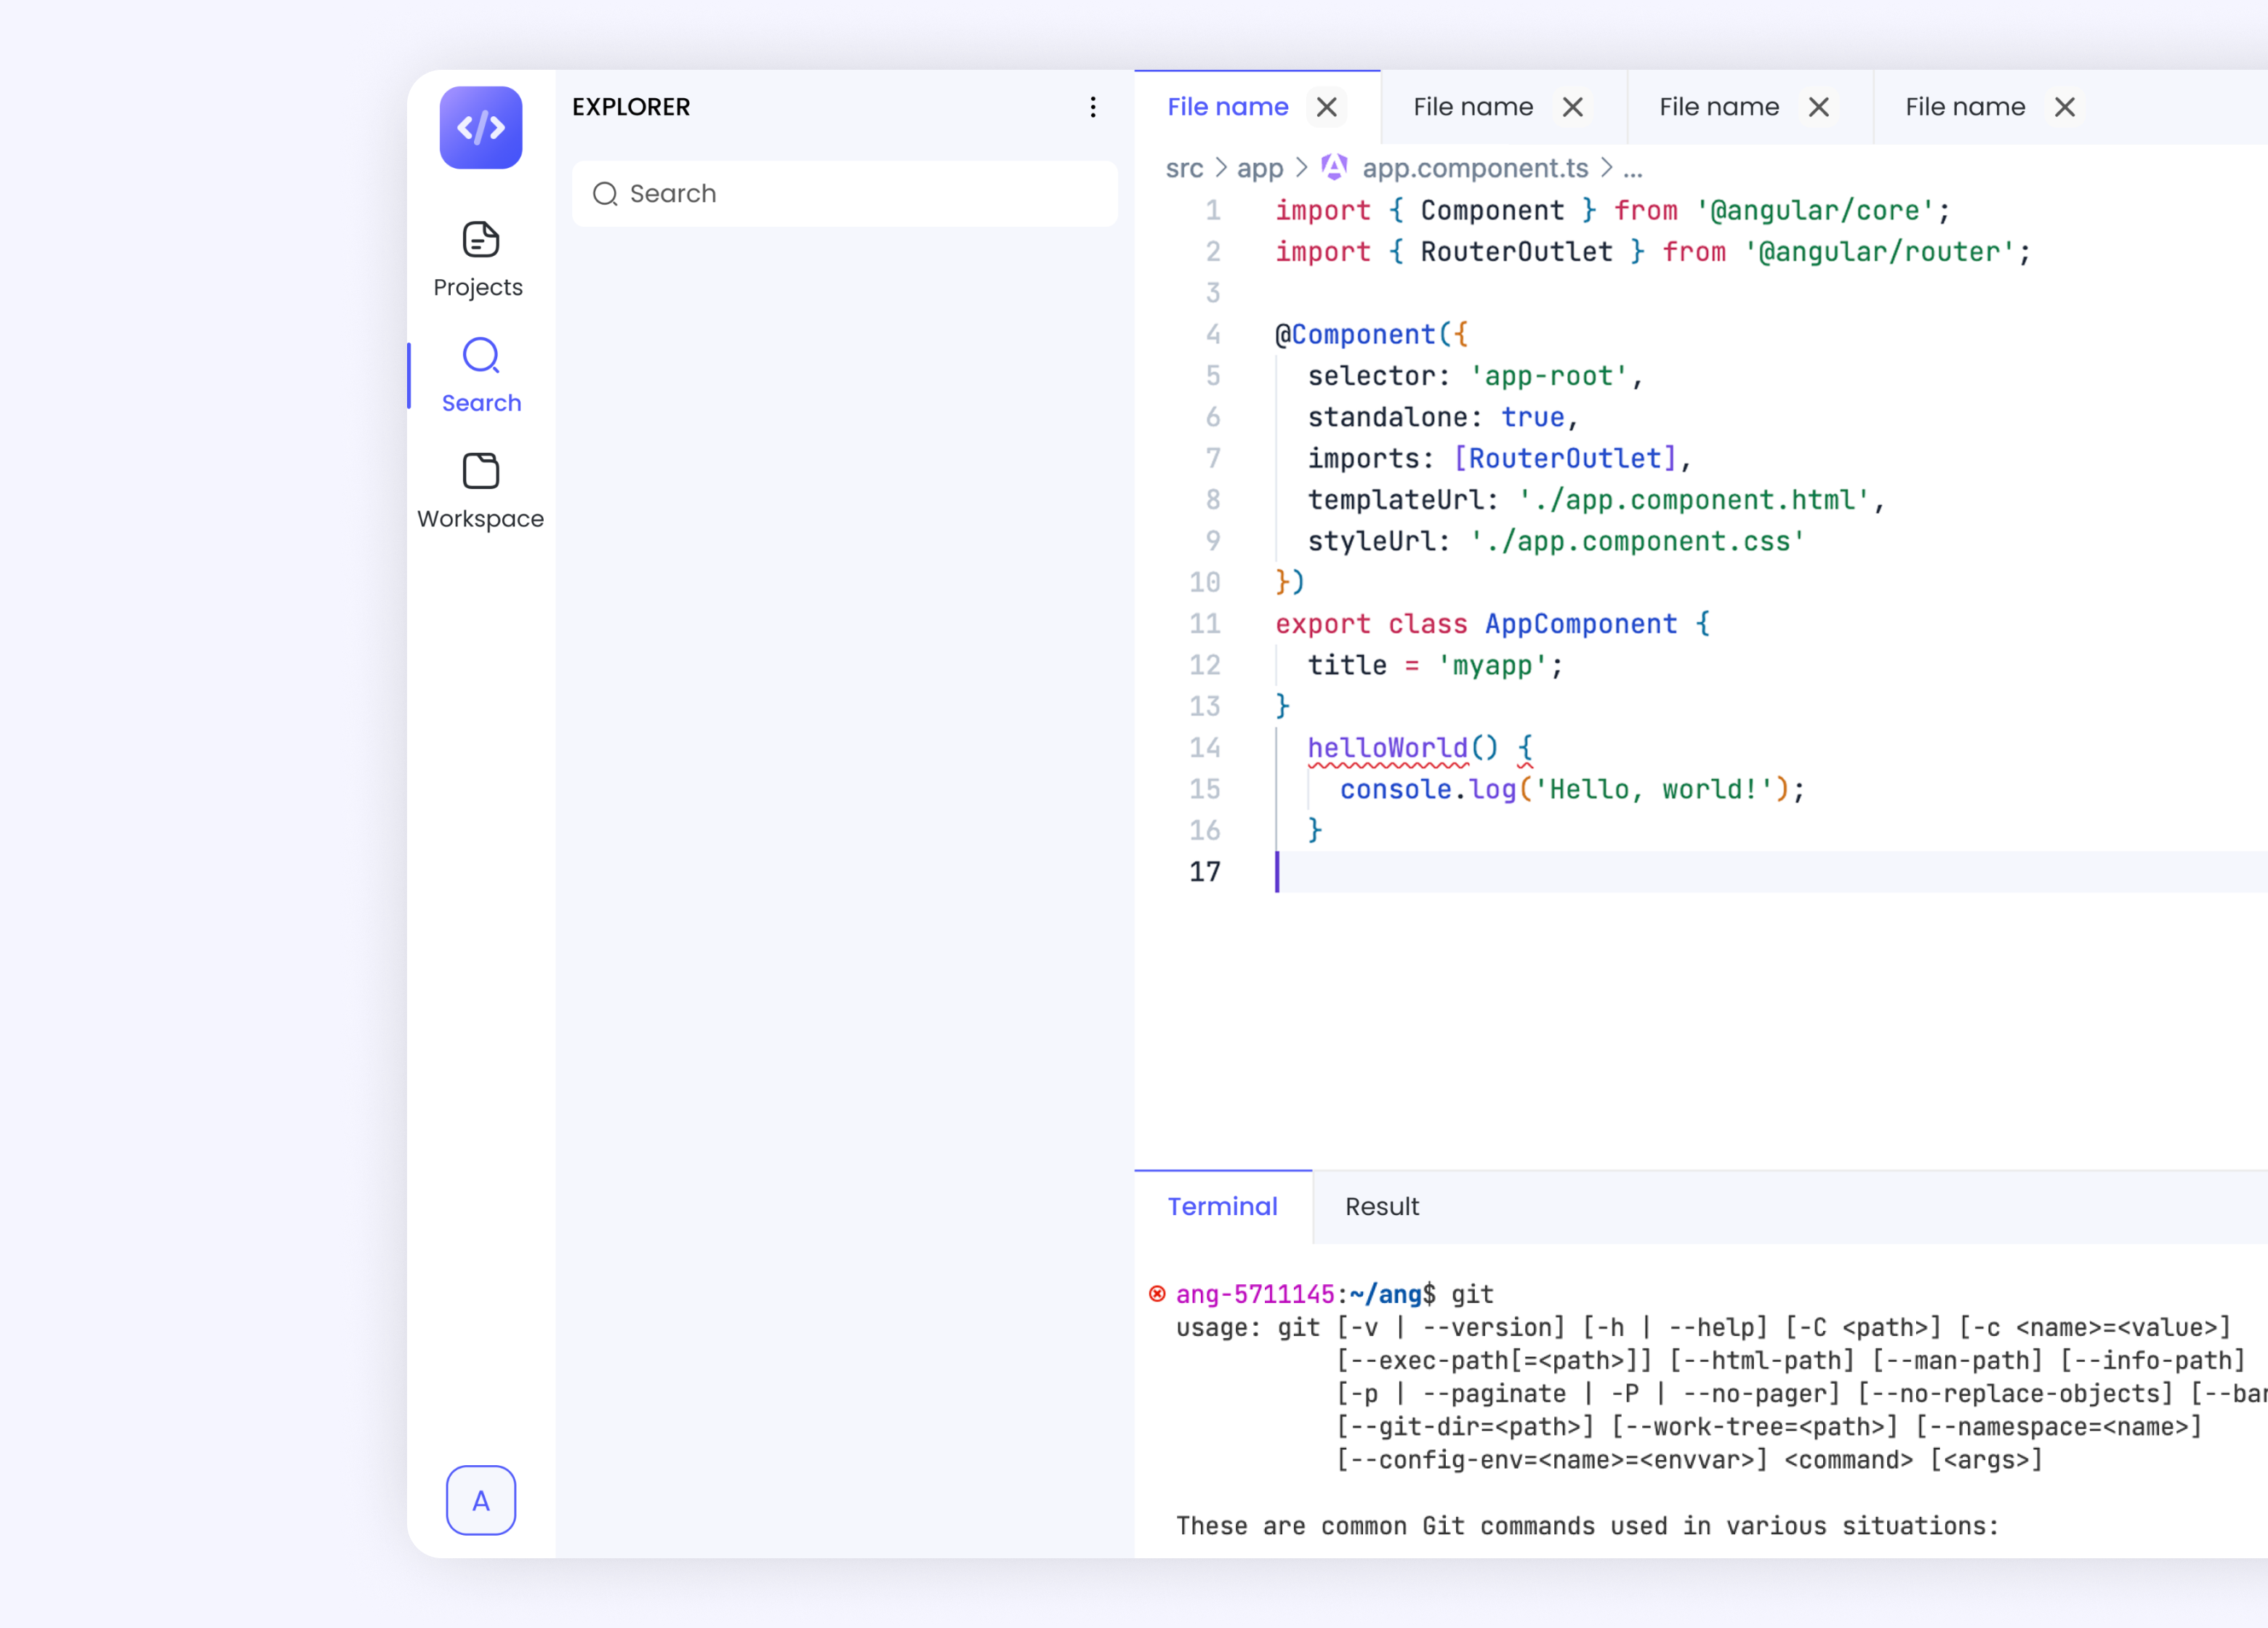
Task: Click line number 17 in gutter
Action: coord(1205,872)
